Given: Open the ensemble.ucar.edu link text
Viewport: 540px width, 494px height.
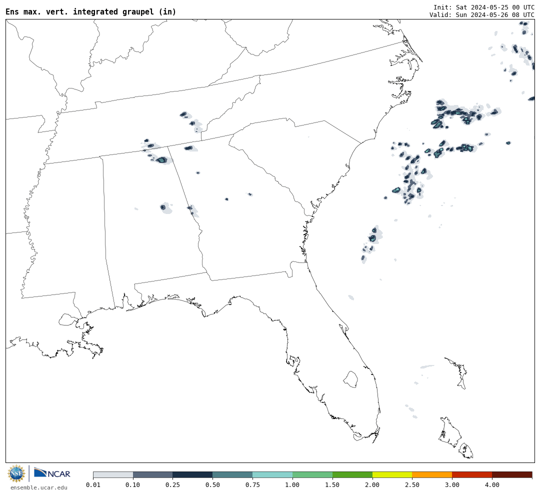Looking at the screenshot, I should pos(39,487).
